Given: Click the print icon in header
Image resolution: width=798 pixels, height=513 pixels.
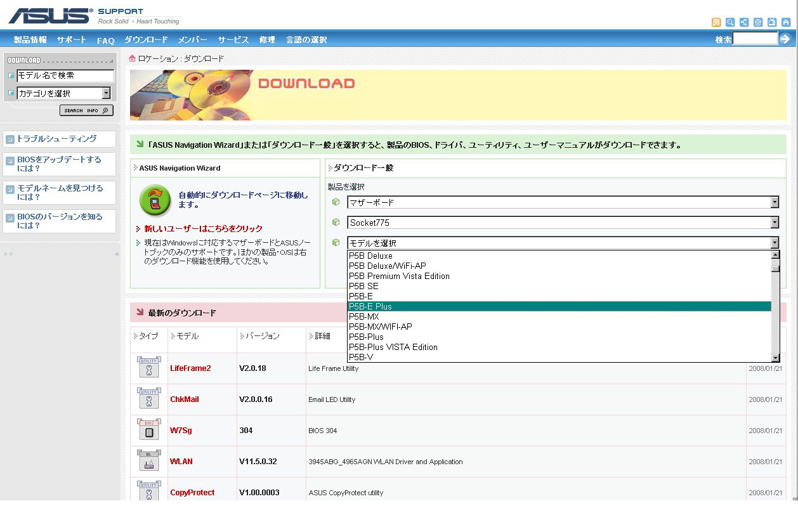Looking at the screenshot, I should pos(786,22).
